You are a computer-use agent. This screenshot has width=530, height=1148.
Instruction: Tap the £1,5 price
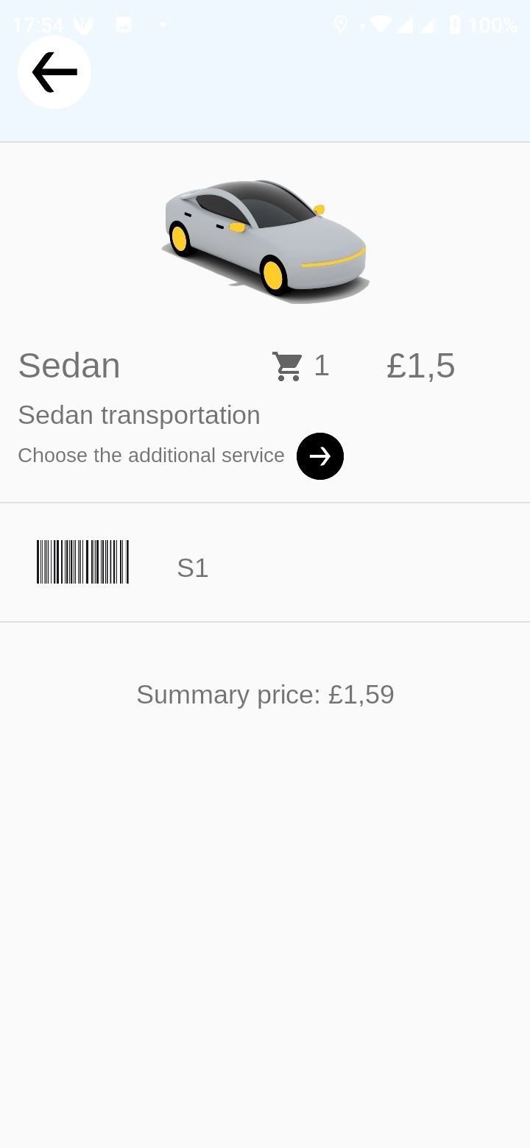coord(421,366)
